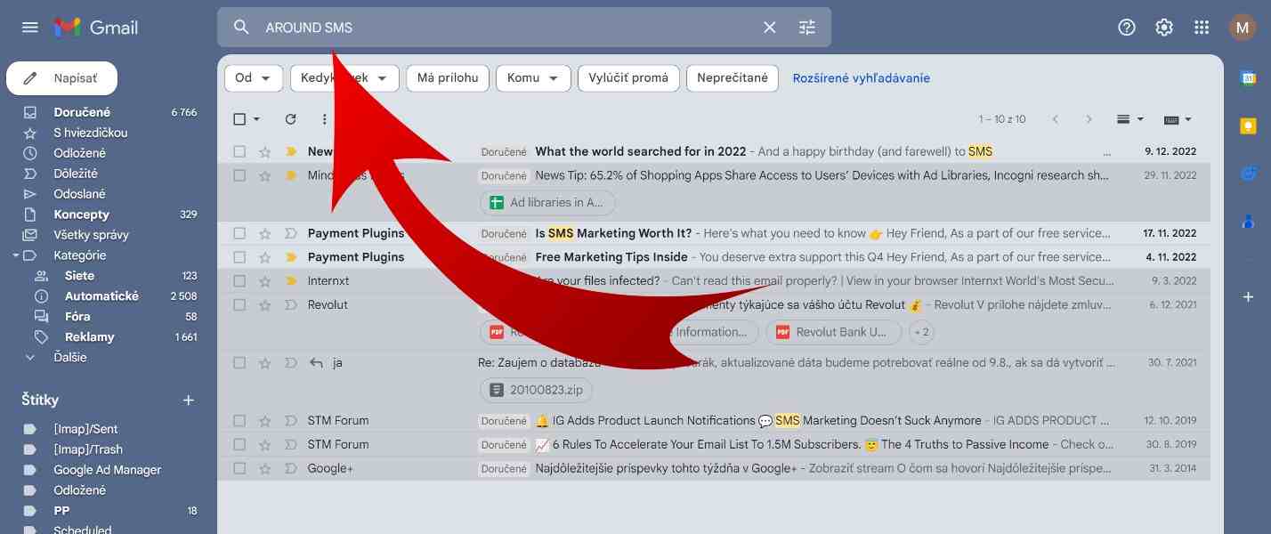The height and width of the screenshot is (534, 1271).
Task: Open the Calendar side panel icon
Action: tap(1248, 78)
